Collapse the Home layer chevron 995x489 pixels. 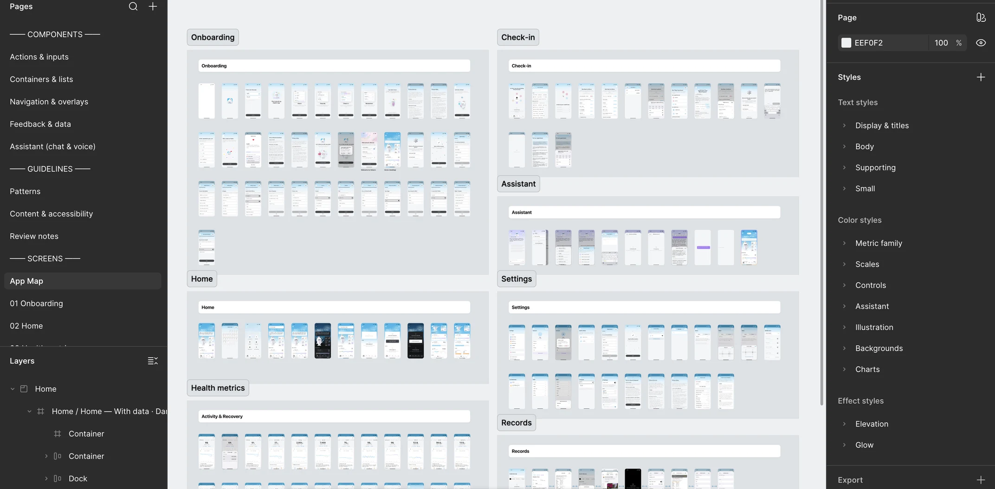pos(13,389)
